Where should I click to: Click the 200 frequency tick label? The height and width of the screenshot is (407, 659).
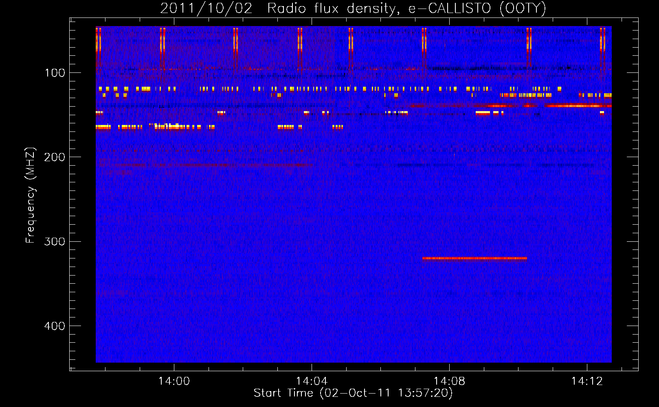pyautogui.click(x=55, y=157)
